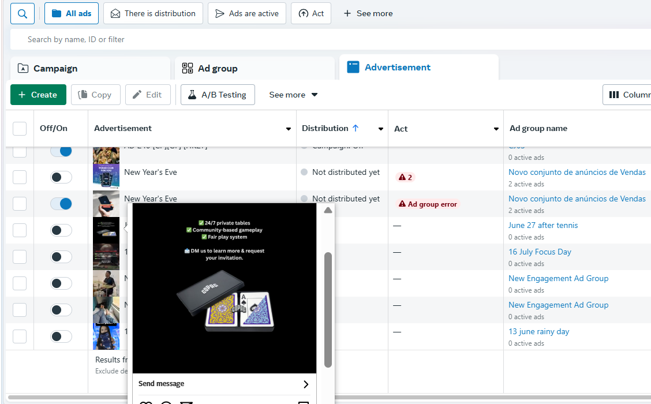651x404 pixels.
Task: Open first Novo conjunto de anúncios de Vendas link
Action: click(x=577, y=172)
